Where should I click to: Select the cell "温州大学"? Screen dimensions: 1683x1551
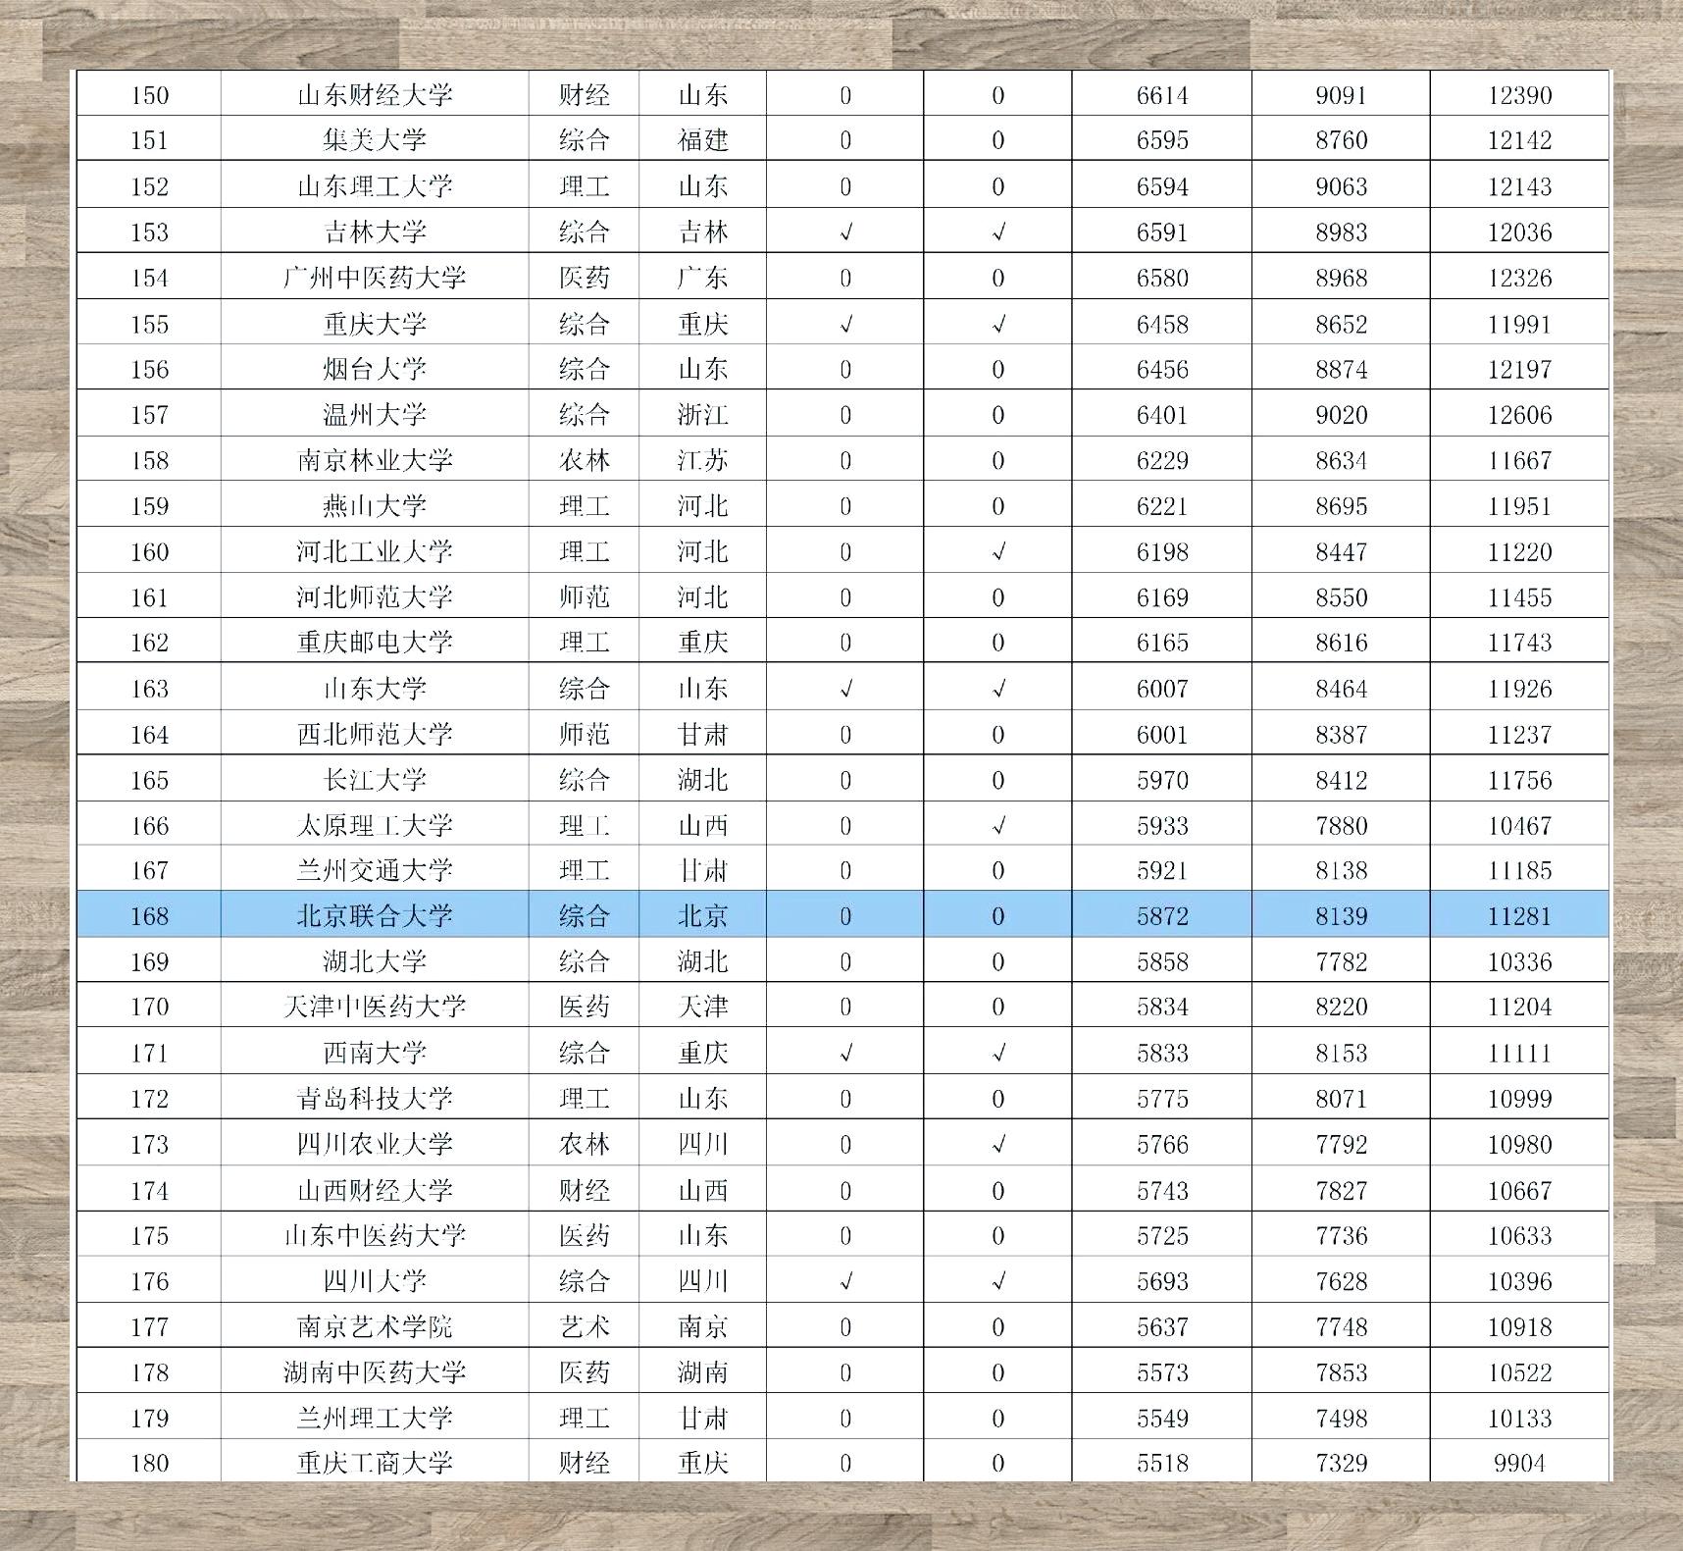375,415
